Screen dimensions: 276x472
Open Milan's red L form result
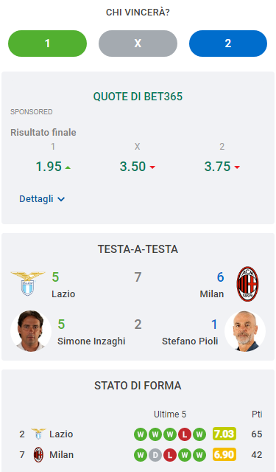[170, 455]
